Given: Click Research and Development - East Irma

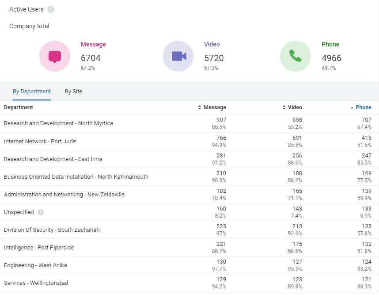Looking at the screenshot, I should coord(53,159).
